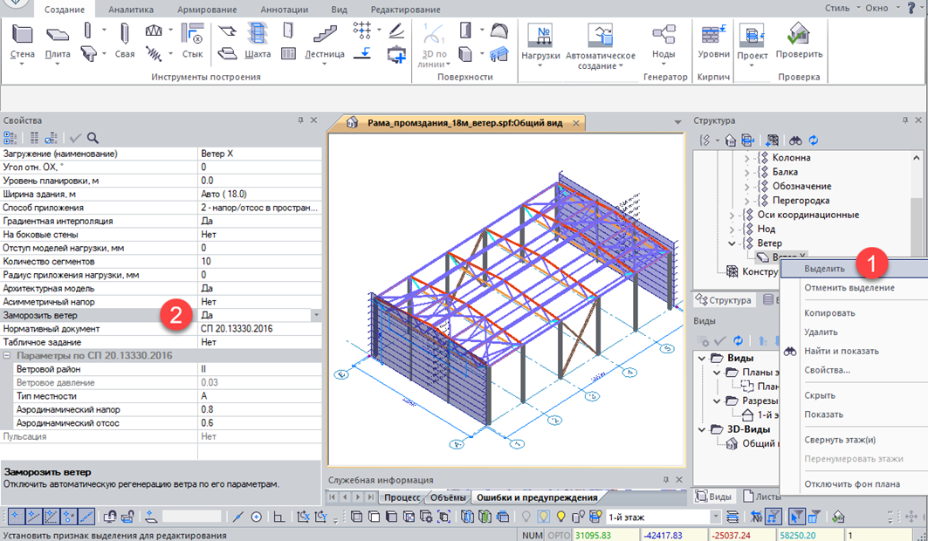This screenshot has width=928, height=541.
Task: Select the Шахта (shaft) tool
Action: coord(258,41)
